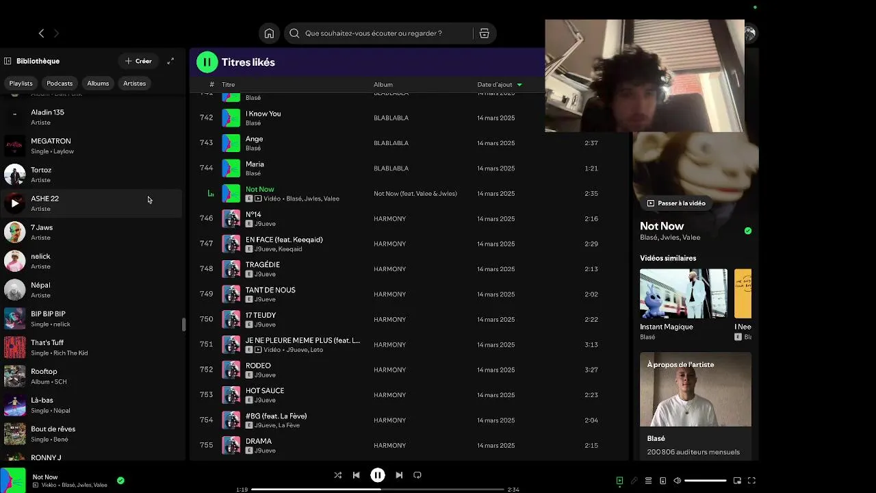This screenshot has width=876, height=493.
Task: Click the Keeqaid artist link
Action: 290,249
